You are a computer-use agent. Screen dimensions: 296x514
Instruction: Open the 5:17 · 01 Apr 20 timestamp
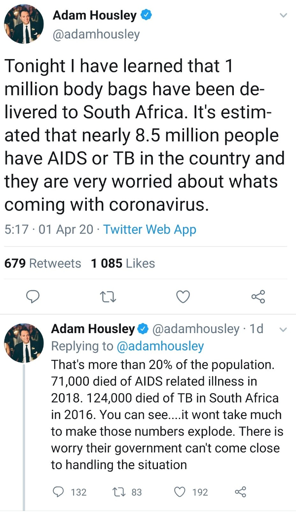point(49,229)
